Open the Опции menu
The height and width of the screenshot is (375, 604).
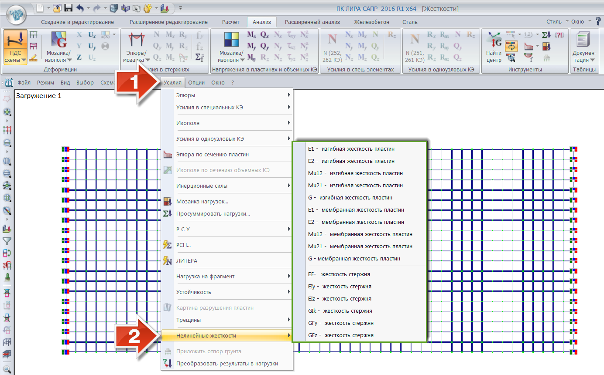click(196, 82)
